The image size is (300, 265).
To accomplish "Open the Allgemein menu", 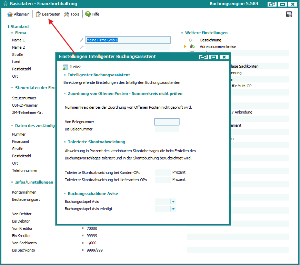I will point(19,14).
